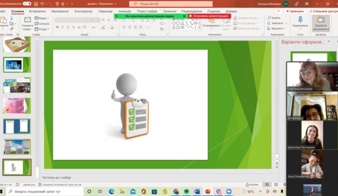Open PowerPoint from the Windows taskbar

point(208,191)
